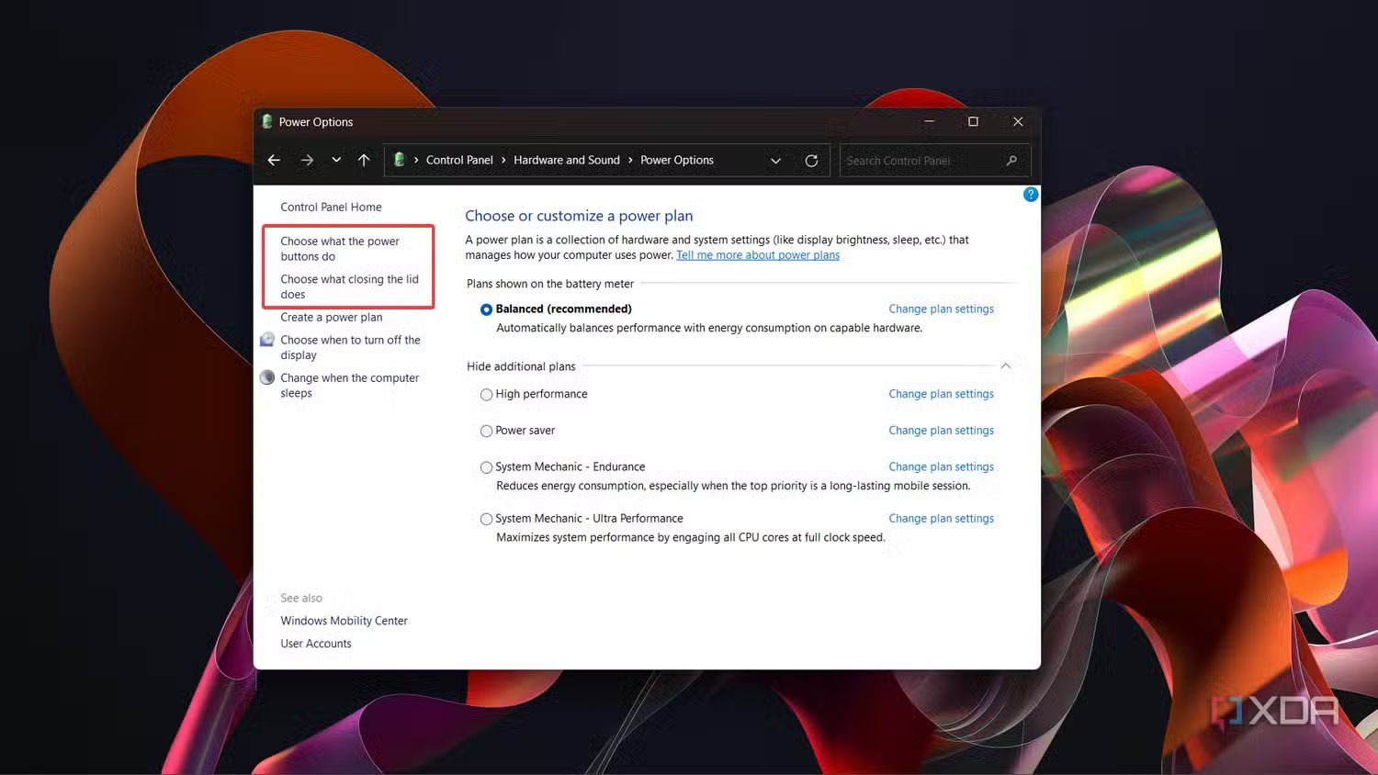Open help via the question mark icon
1378x775 pixels.
coord(1030,194)
